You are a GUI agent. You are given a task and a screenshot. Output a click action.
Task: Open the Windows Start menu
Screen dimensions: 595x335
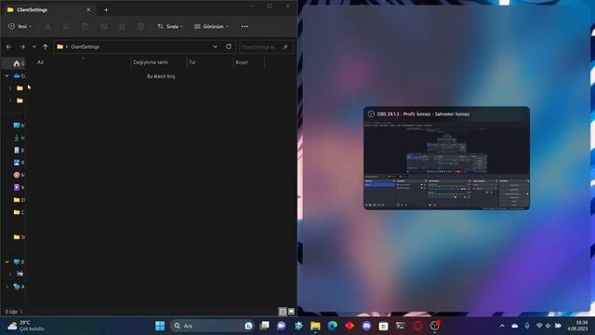pos(160,326)
